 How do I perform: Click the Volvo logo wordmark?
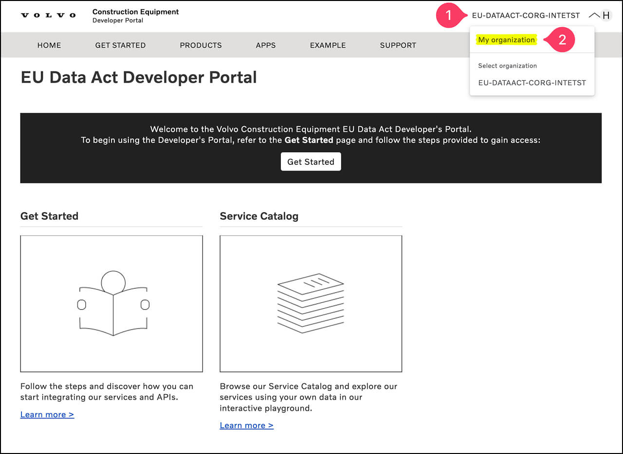pos(48,16)
